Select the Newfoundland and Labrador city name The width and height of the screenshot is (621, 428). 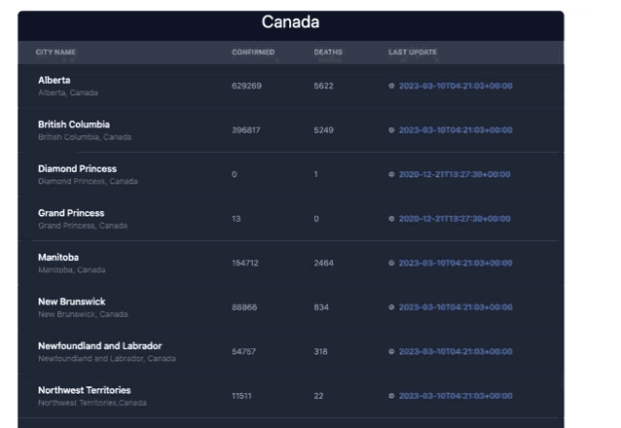[100, 346]
